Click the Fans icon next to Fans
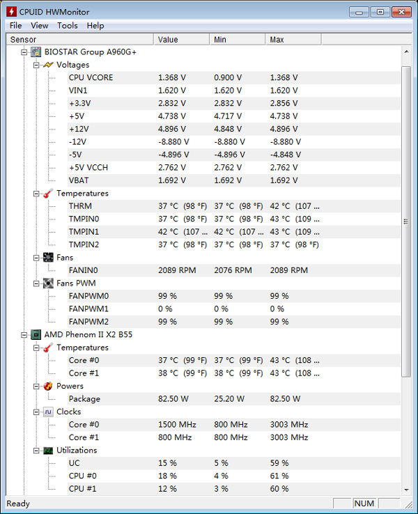This screenshot has width=418, height=514. [x=48, y=257]
